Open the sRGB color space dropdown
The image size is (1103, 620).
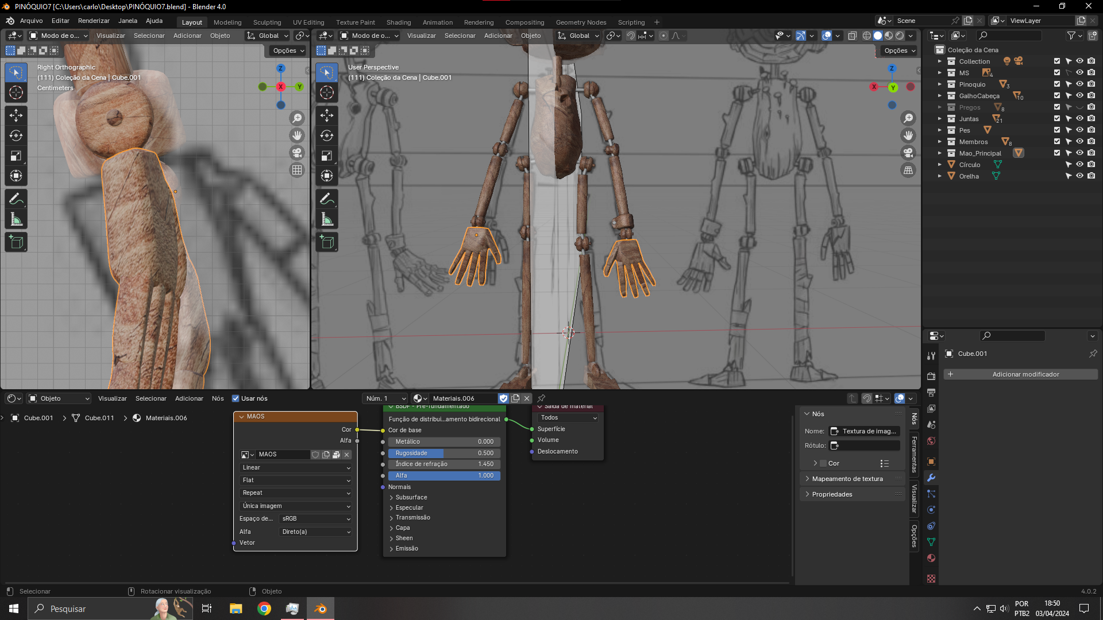(x=315, y=518)
